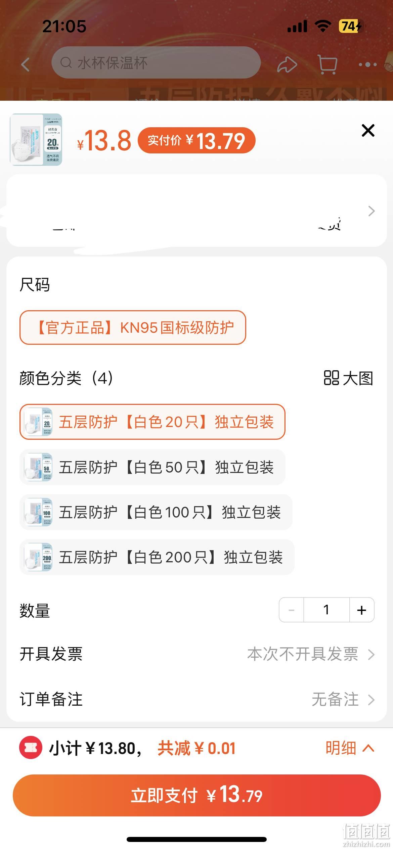Switch to 大图 grid view
393x850 pixels.
(348, 378)
